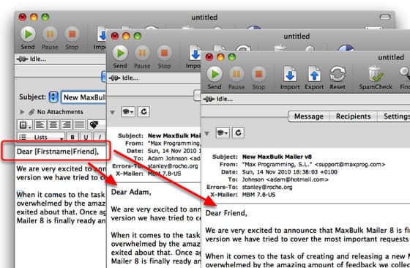This screenshot has height=268, width=410.
Task: Open the document style dropdown in the back window
Action: (25, 124)
